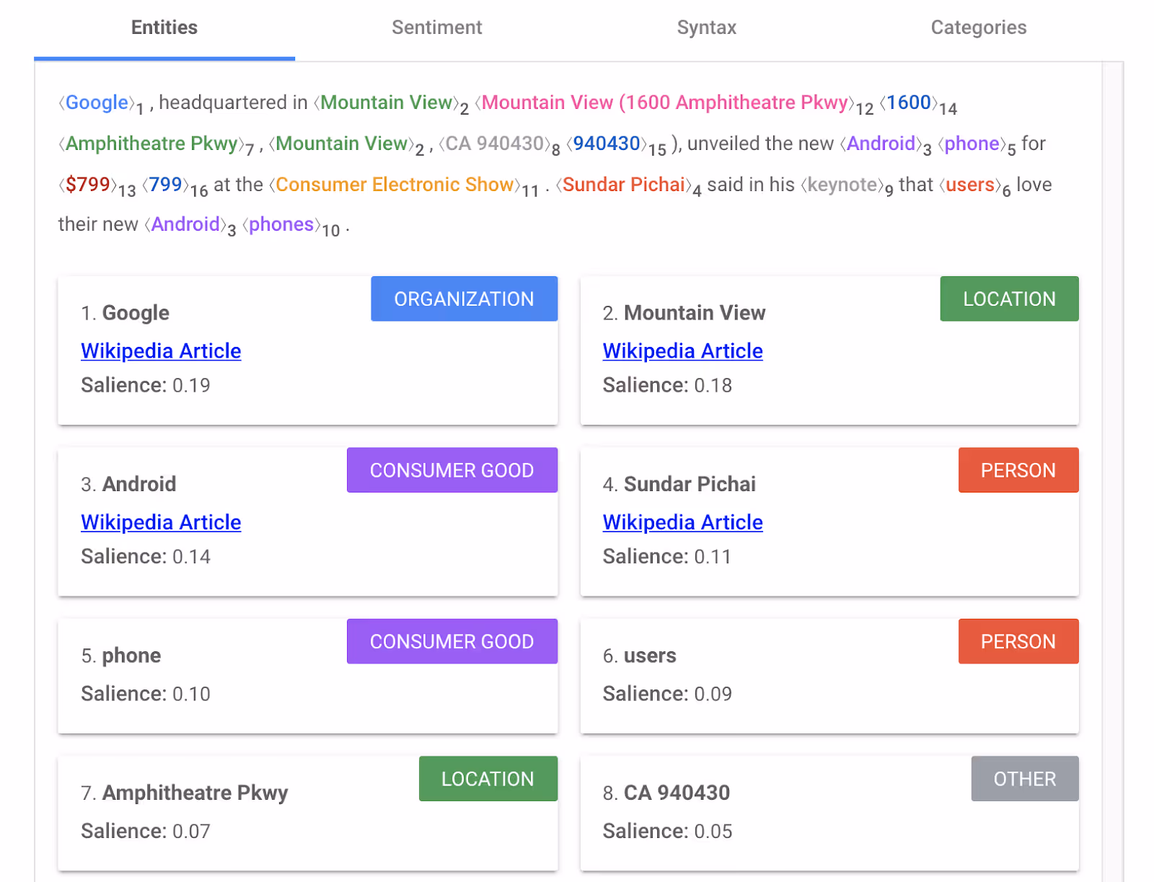Open the Syntax tab
This screenshot has height=882, width=1154.
(707, 27)
